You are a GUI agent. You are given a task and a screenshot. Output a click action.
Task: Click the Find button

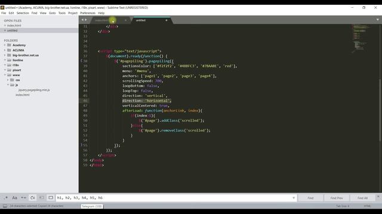pos(310,198)
